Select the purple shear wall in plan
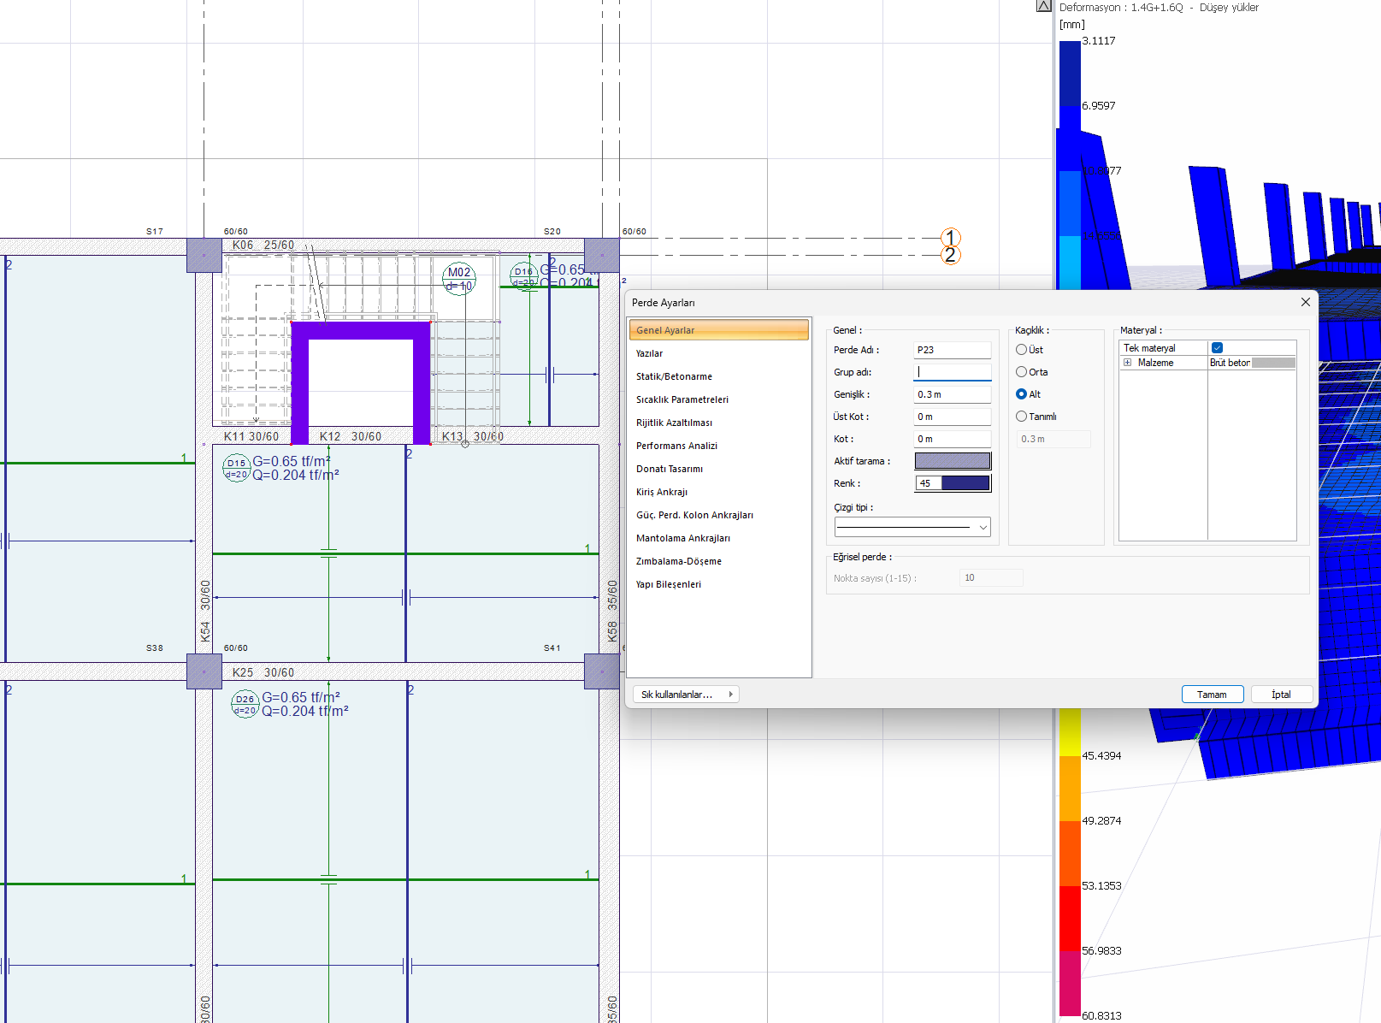 point(361,329)
